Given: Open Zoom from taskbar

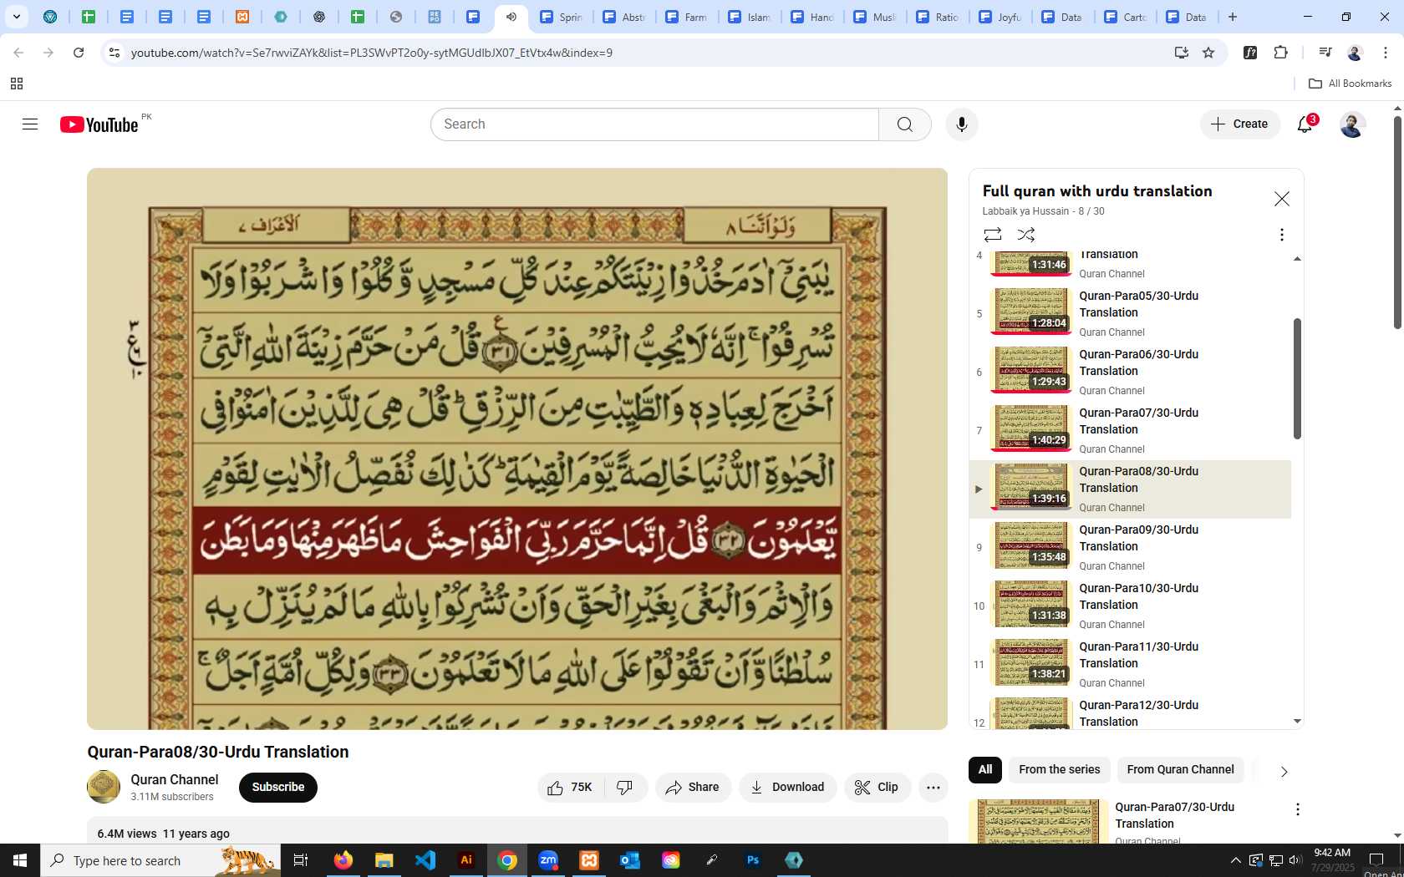Looking at the screenshot, I should point(548,860).
